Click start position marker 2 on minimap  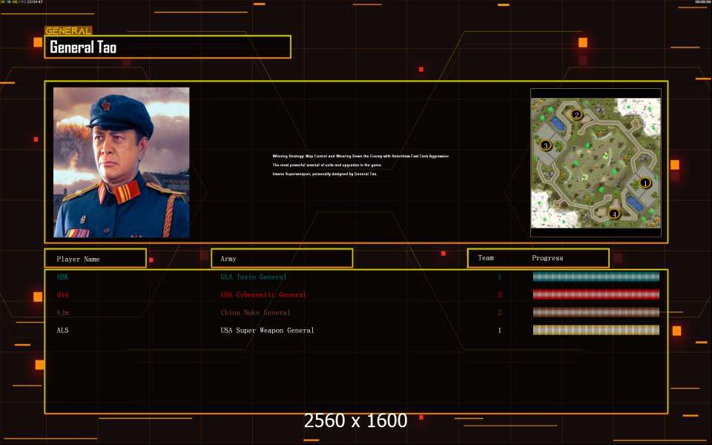[576, 114]
